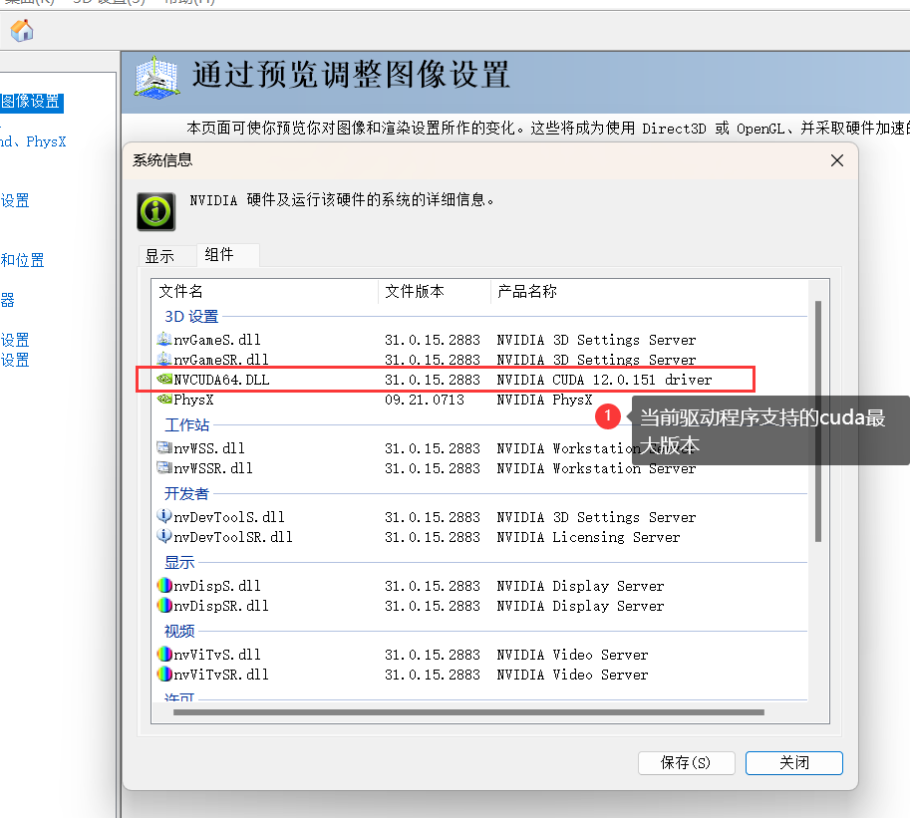Click the 显示 group heading in the component list
Image resolution: width=910 pixels, height=818 pixels.
pos(179,562)
